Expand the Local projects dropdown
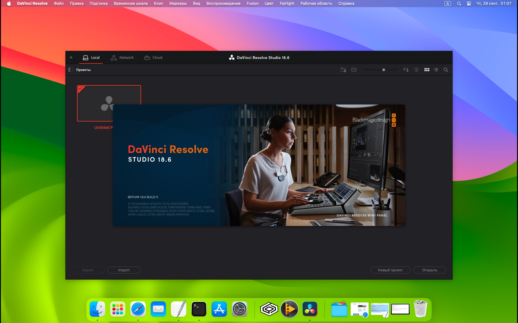This screenshot has height=323, width=518. pyautogui.click(x=71, y=70)
